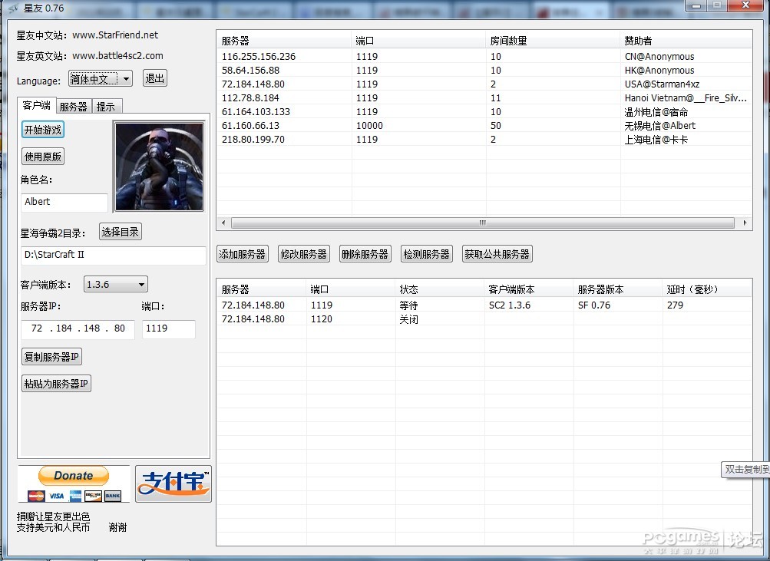Click the 添加服务器 add server button
770x561 pixels.
pyautogui.click(x=243, y=254)
